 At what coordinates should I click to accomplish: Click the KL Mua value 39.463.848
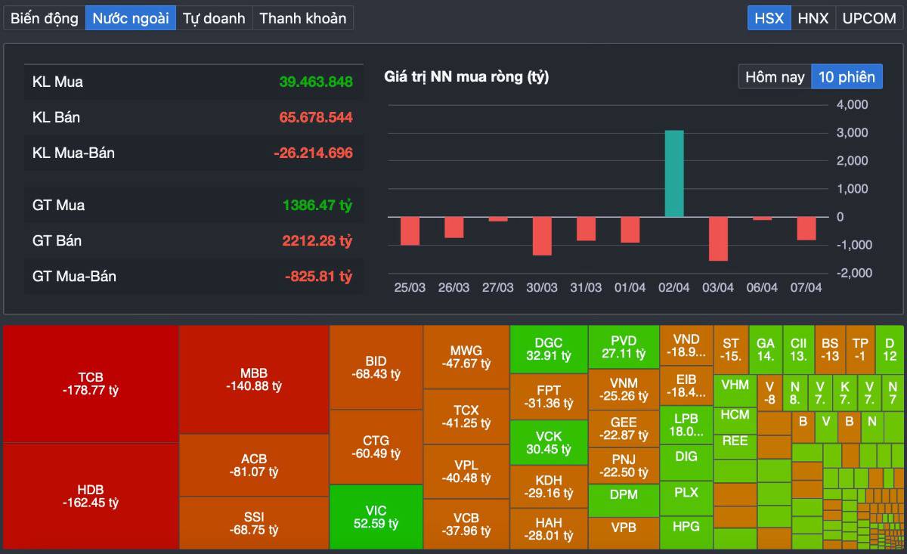(316, 82)
